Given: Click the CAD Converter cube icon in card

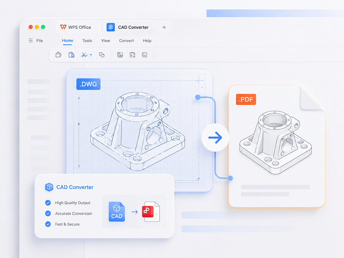Looking at the screenshot, I should pos(49,187).
